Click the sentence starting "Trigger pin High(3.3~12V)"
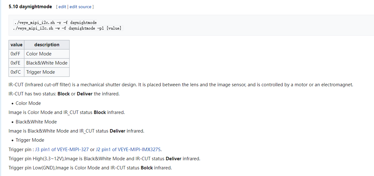This screenshot has height=176, width=374. 104,159
